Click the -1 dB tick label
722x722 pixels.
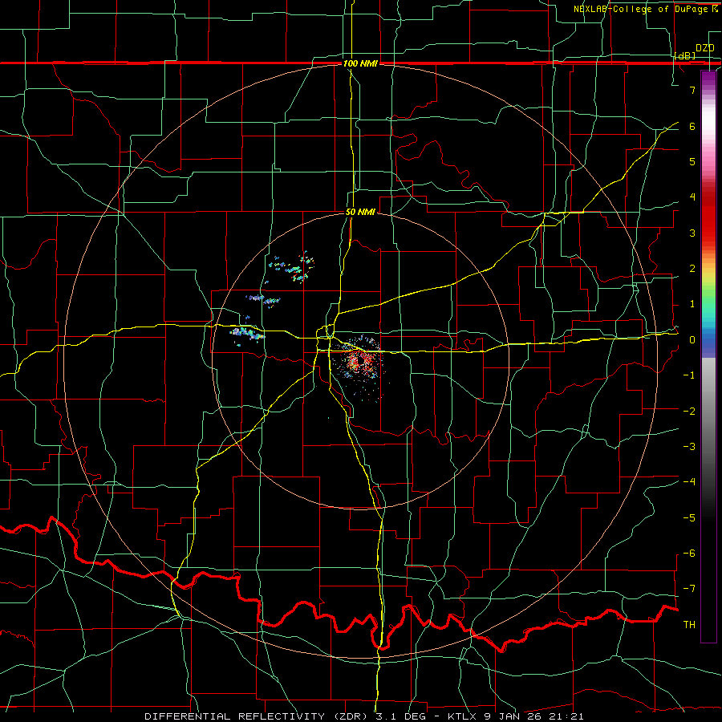coord(689,375)
